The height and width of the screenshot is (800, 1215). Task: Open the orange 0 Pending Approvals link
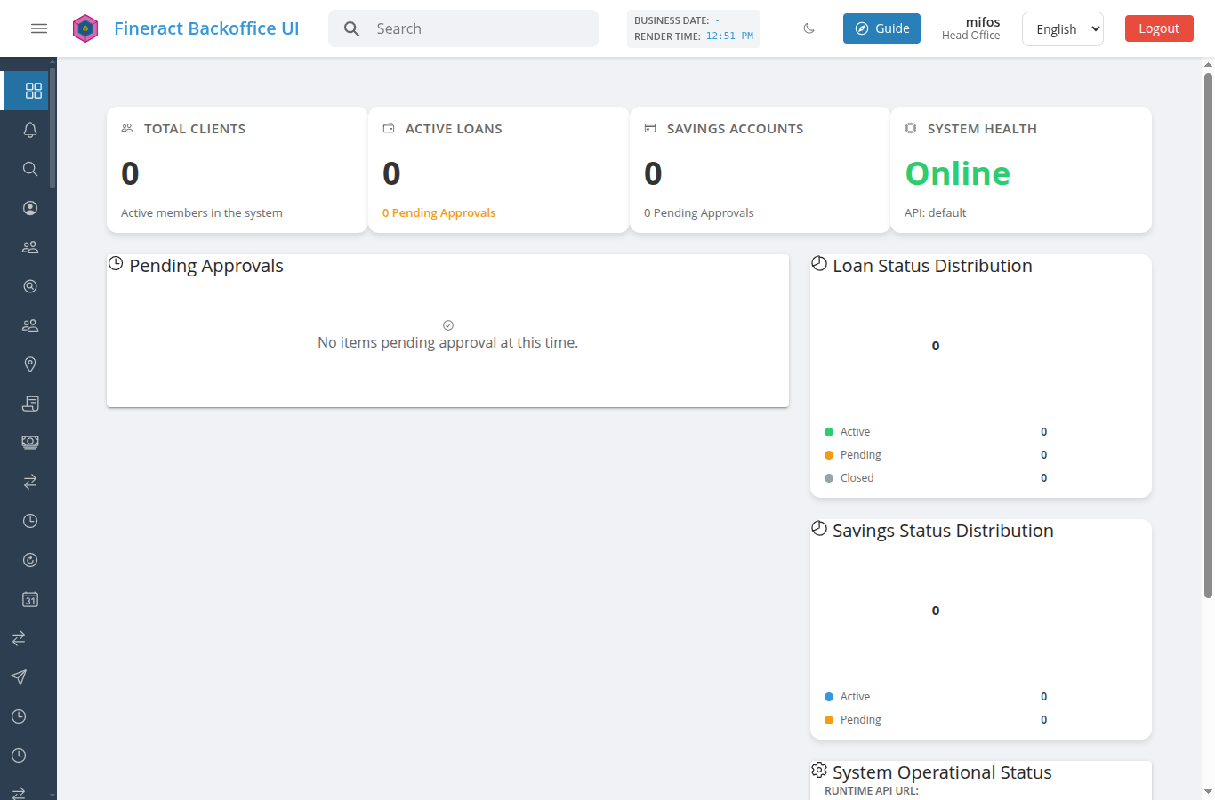(x=439, y=212)
